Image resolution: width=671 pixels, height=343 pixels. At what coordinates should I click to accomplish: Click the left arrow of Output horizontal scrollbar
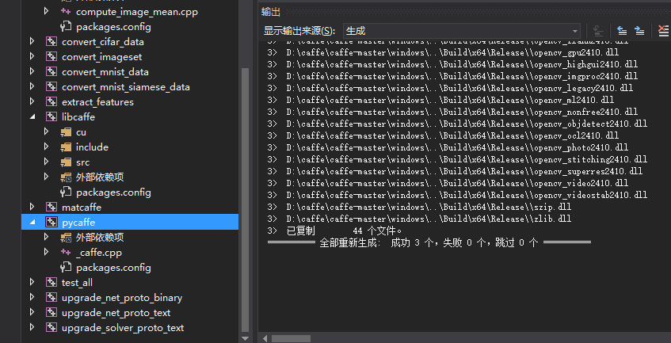tap(265, 339)
